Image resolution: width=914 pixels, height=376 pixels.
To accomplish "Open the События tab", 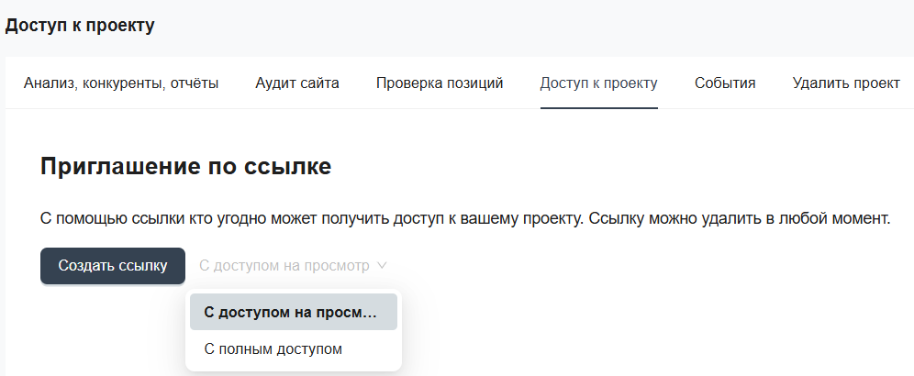I will click(725, 83).
